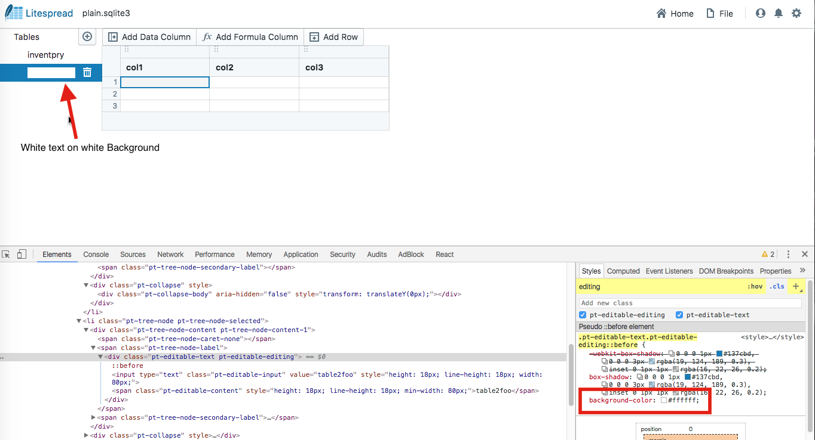Viewport: 815px width, 440px height.
Task: Toggle the :hov pseudo-state button in Styles
Action: (x=755, y=286)
